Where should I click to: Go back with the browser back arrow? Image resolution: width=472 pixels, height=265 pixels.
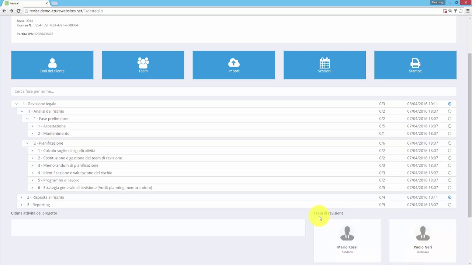coord(4,11)
